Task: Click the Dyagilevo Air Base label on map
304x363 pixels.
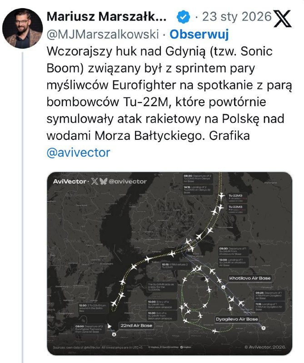Action: 236,319
